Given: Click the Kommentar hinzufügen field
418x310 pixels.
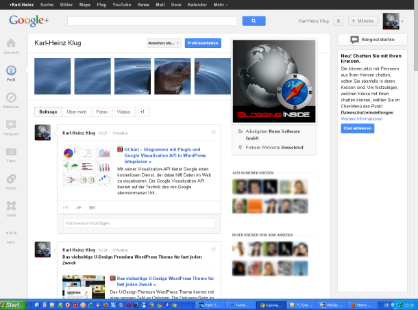Looking at the screenshot, I should 139,223.
